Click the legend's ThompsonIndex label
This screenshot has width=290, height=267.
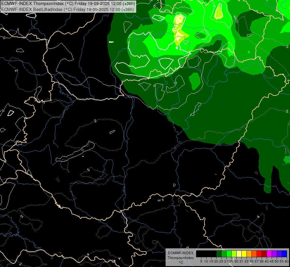click(181, 258)
